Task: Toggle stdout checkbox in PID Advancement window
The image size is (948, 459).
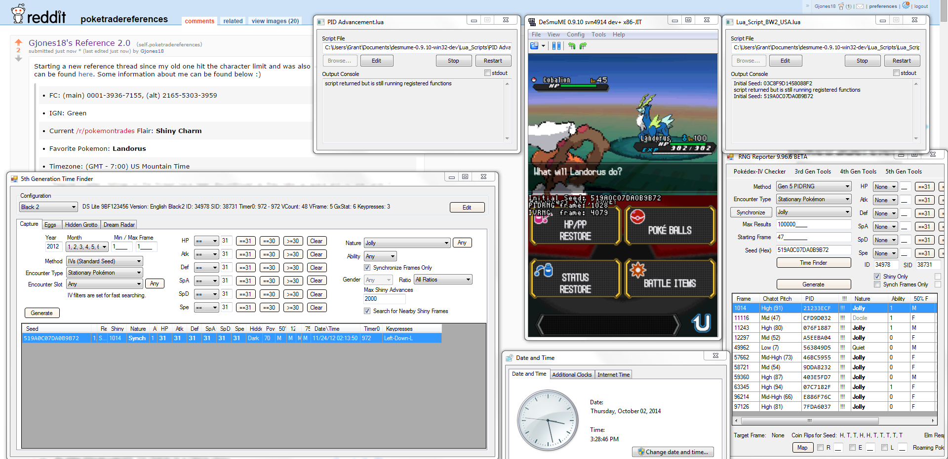Action: [x=487, y=73]
